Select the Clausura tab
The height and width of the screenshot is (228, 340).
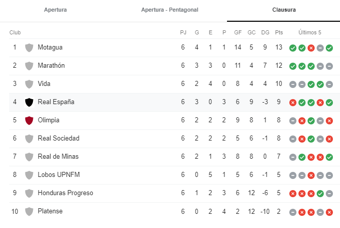click(284, 10)
